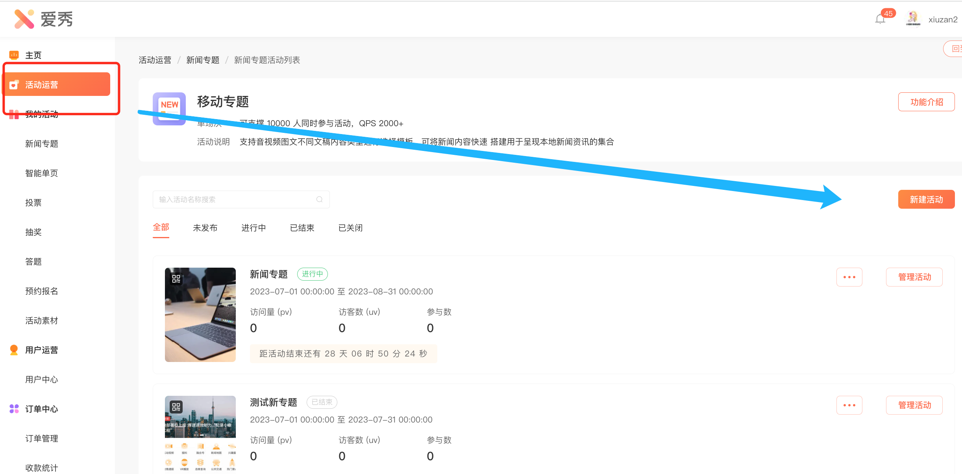Screen dimensions: 962x474
Task: Expand 用户运营 sidebar section
Action: click(41, 350)
